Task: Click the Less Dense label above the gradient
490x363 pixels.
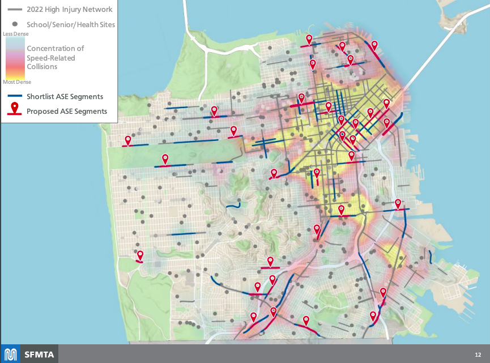Action: pyautogui.click(x=15, y=33)
